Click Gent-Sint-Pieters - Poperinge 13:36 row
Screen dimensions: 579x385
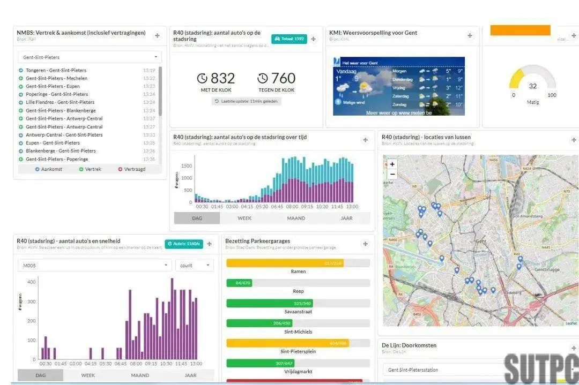(x=87, y=160)
